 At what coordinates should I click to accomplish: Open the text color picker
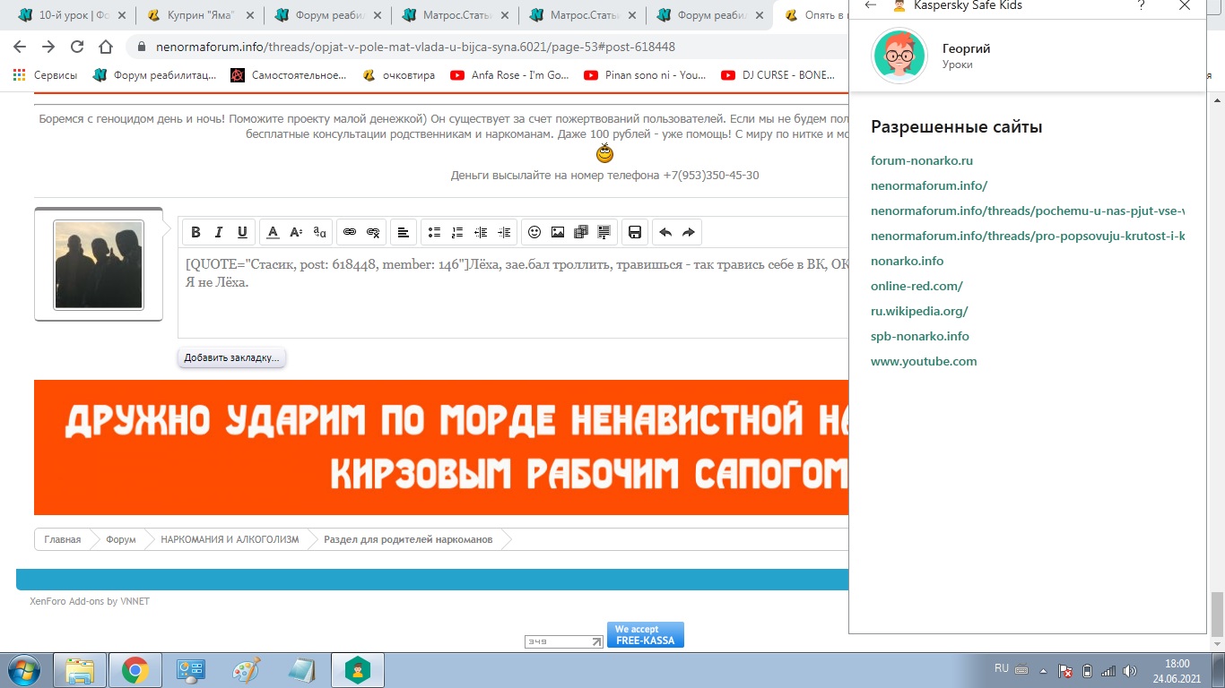click(273, 233)
